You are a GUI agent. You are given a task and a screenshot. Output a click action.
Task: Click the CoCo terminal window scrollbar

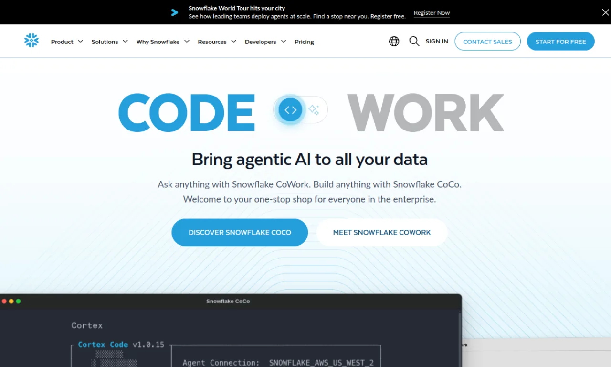pyautogui.click(x=459, y=339)
